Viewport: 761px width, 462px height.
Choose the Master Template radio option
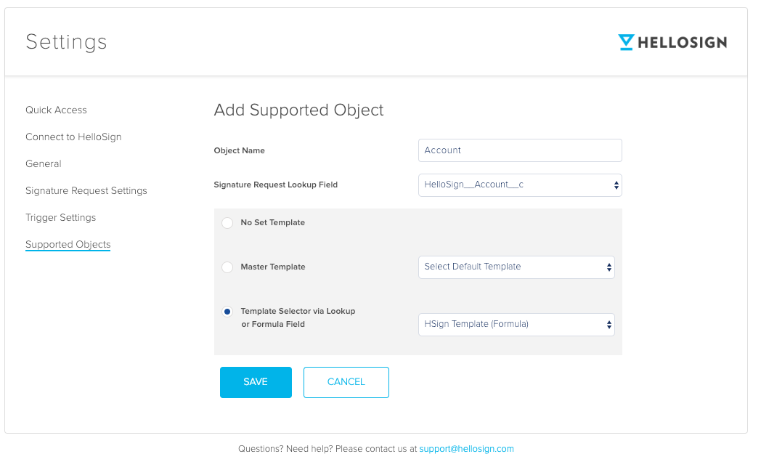coord(227,267)
